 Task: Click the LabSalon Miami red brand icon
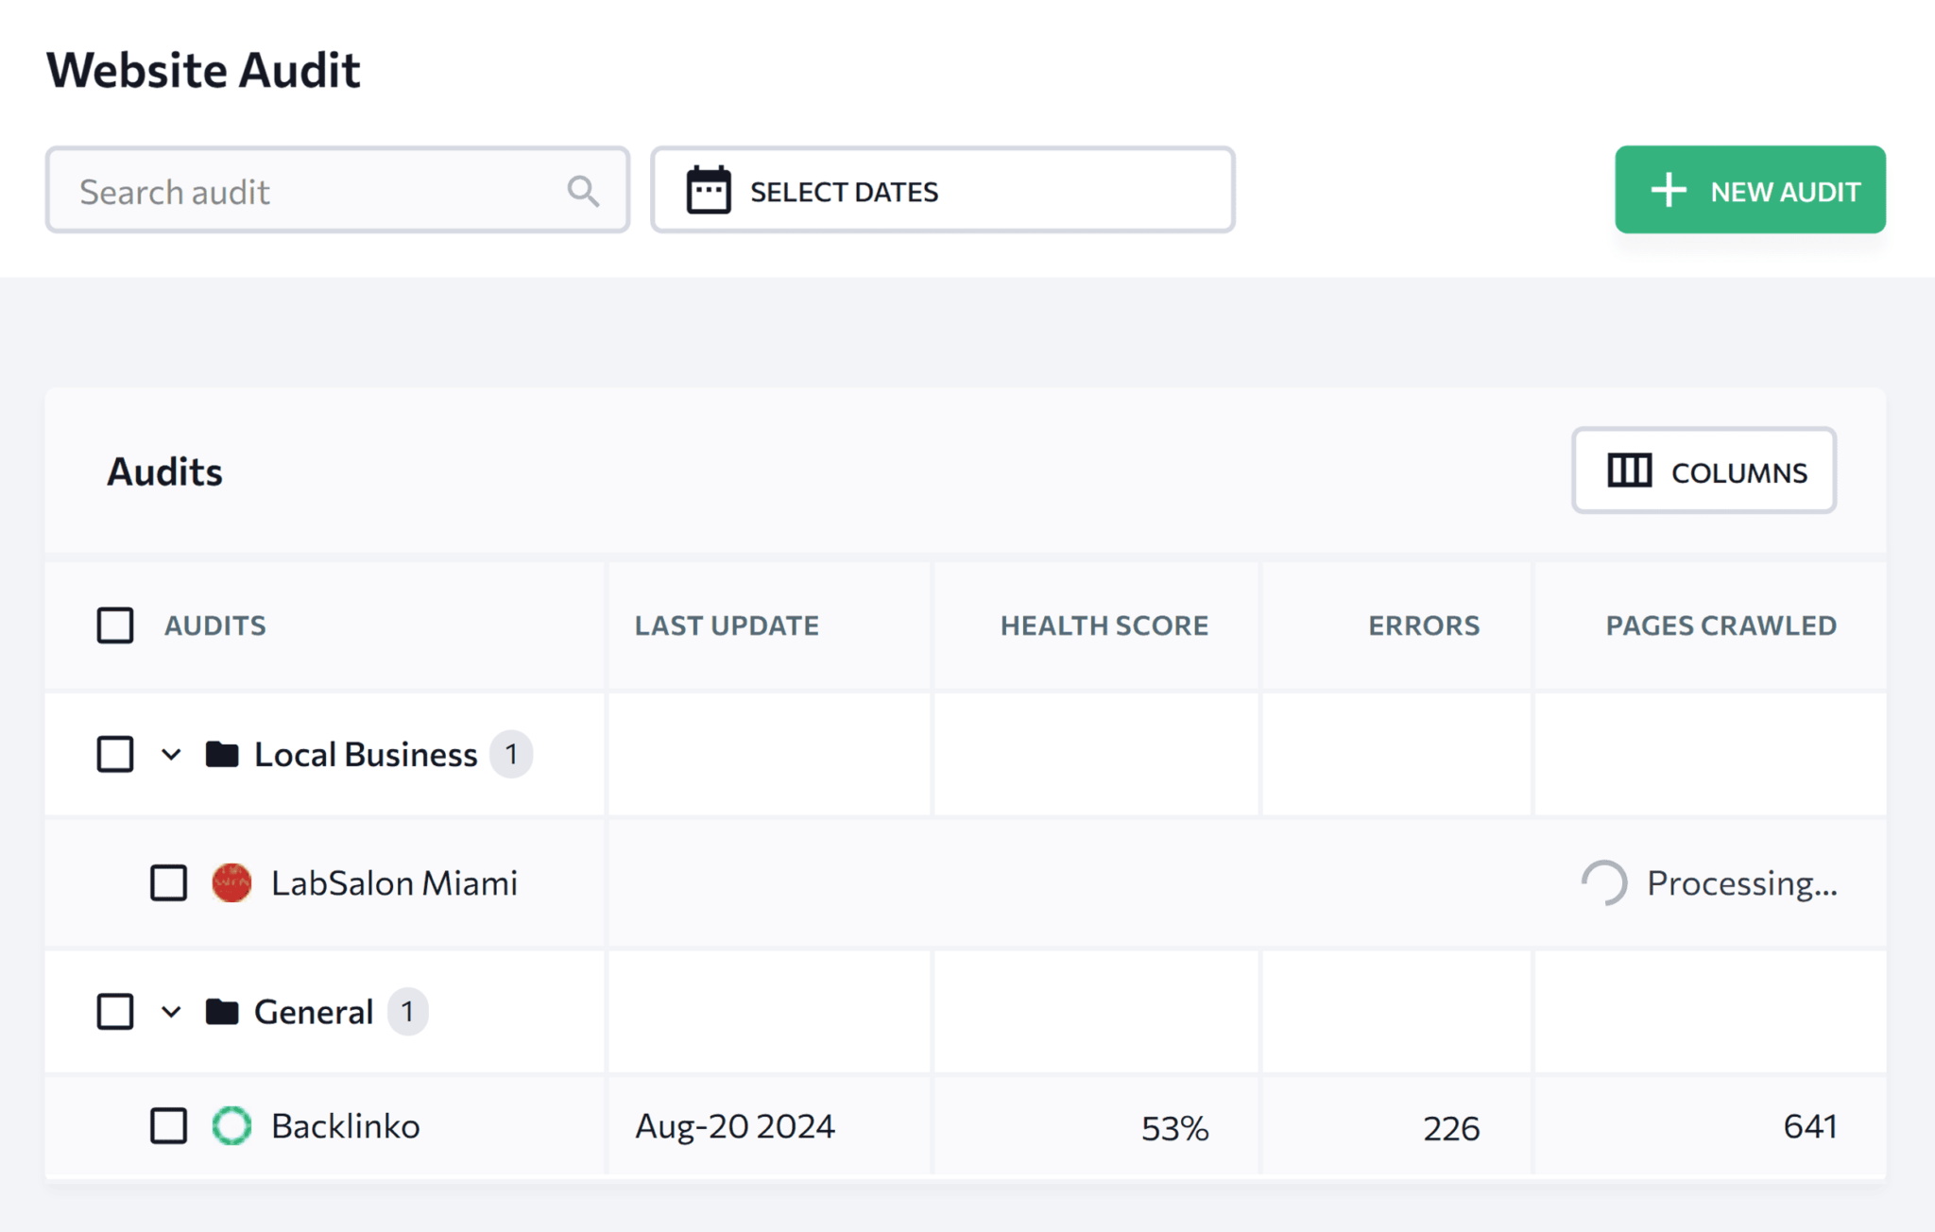click(x=231, y=882)
